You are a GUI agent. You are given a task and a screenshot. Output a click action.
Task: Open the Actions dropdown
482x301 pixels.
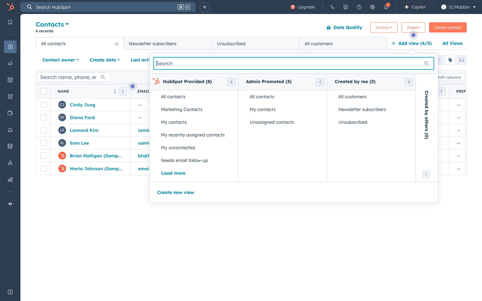[384, 27]
